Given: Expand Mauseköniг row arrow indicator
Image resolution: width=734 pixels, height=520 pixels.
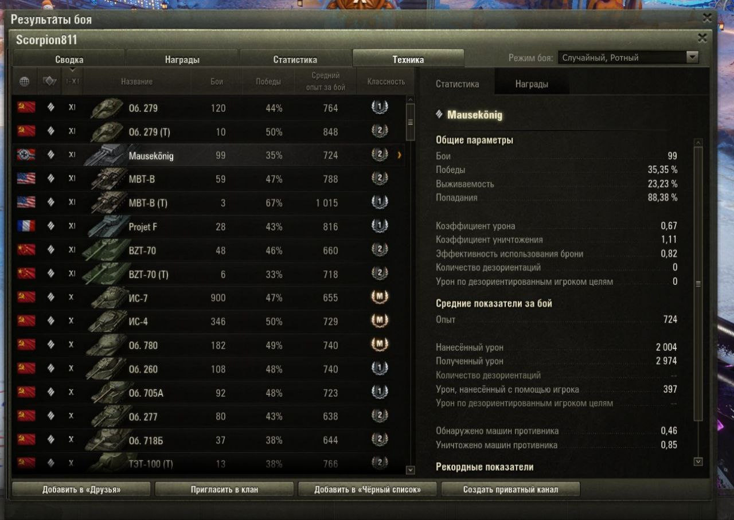Looking at the screenshot, I should (399, 155).
